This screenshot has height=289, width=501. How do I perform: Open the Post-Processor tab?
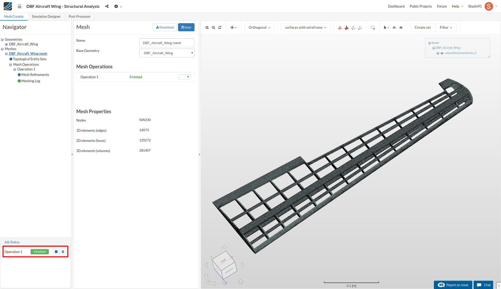click(x=80, y=16)
